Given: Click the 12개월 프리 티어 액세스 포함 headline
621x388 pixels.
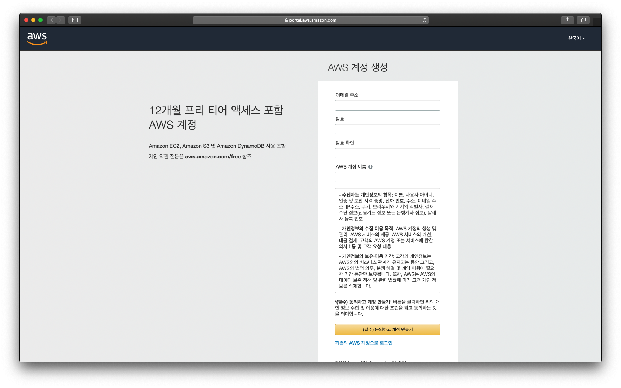Looking at the screenshot, I should coord(216,117).
